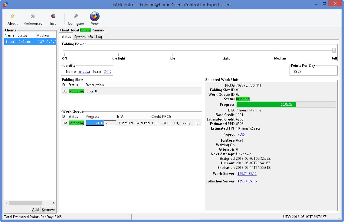Viewport: 344px width, 222px height.
Task: Launch the View viewer icon
Action: pos(95,16)
